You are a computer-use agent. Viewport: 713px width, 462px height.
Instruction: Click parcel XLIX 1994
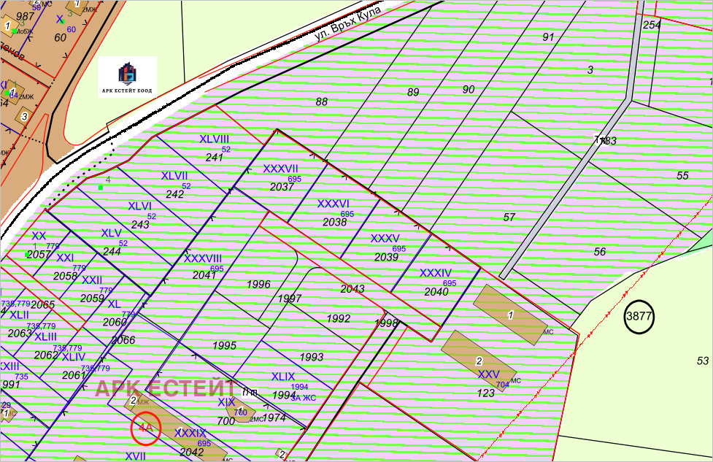coord(284,385)
